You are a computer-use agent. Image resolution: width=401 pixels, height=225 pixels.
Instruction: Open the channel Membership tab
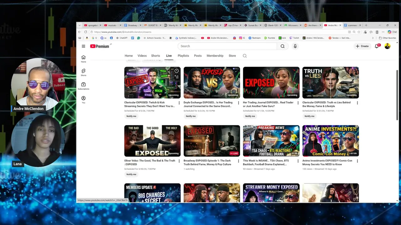click(x=215, y=56)
